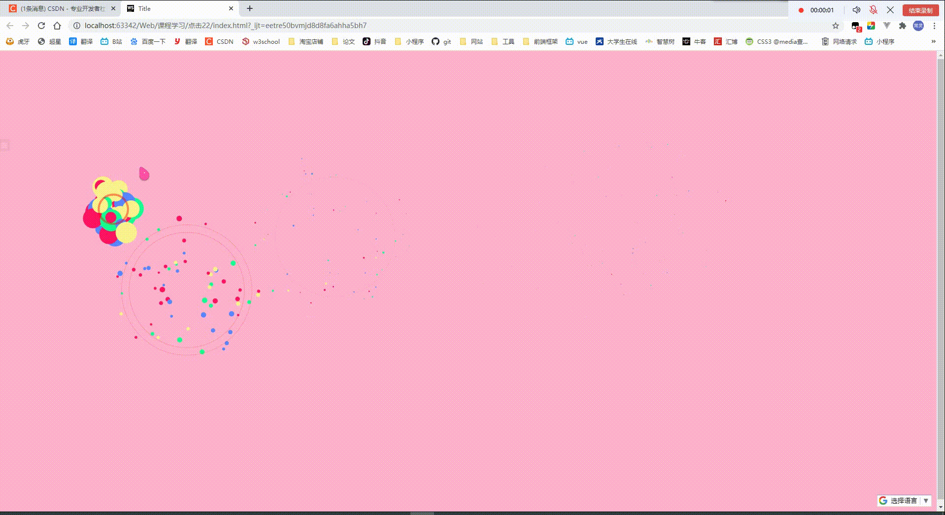Viewport: 945px width, 515px height.
Task: Open a new browser tab
Action: coord(250,8)
